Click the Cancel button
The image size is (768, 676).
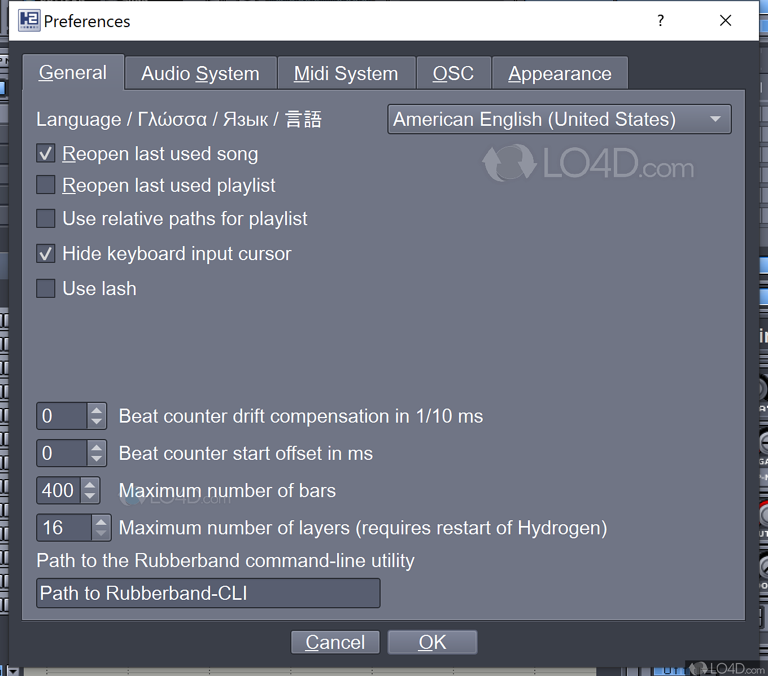click(335, 642)
